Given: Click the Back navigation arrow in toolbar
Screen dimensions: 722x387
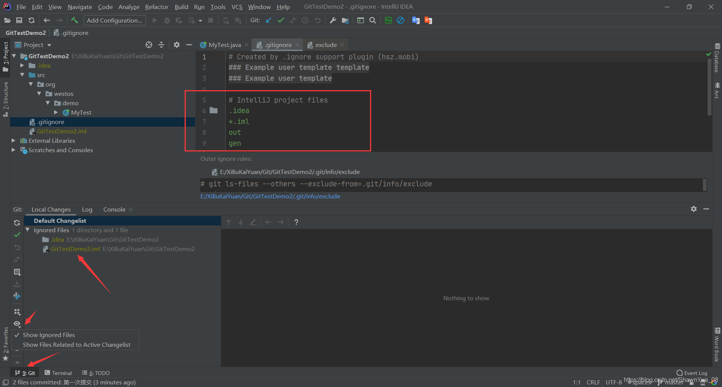Looking at the screenshot, I should pos(47,20).
